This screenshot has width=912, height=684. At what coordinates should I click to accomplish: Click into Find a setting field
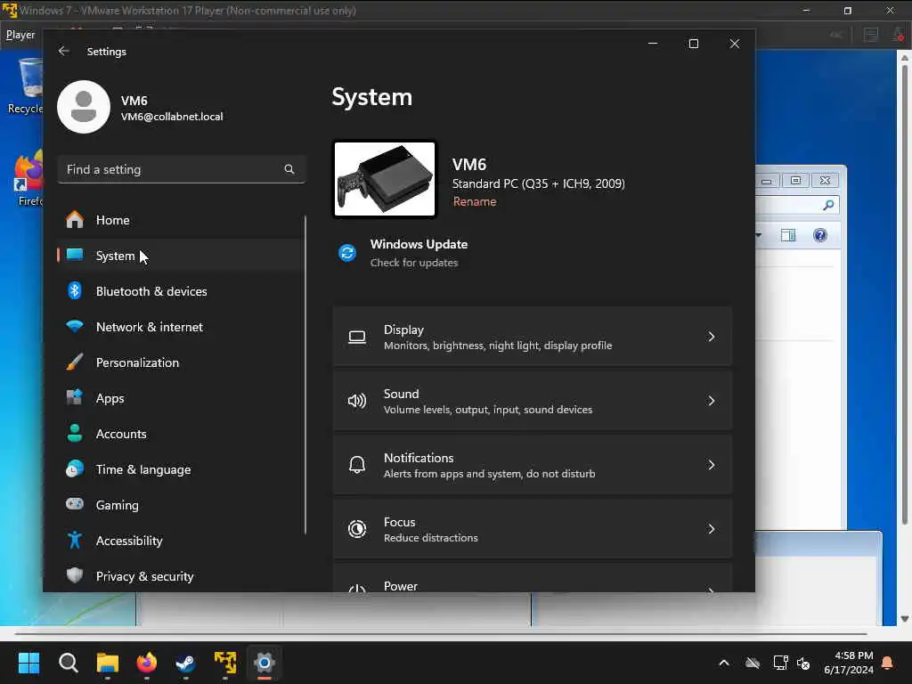[x=182, y=169]
